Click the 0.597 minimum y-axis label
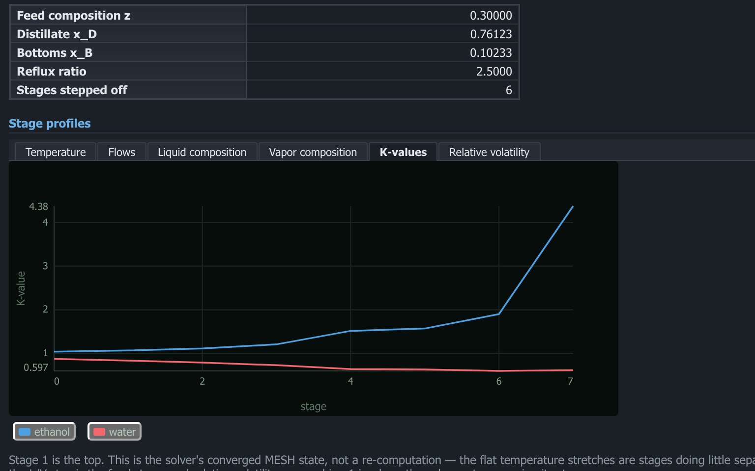This screenshot has width=755, height=471. coord(36,367)
